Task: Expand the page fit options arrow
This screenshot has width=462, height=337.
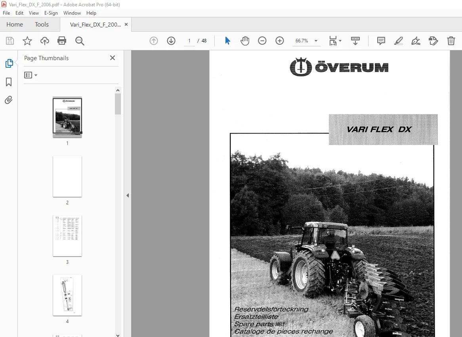Action: pyautogui.click(x=340, y=41)
